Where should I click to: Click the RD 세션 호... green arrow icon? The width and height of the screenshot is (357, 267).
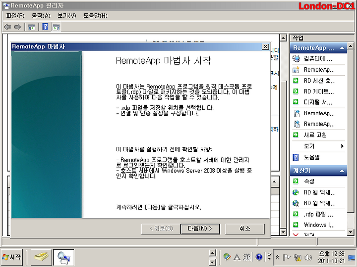296,81
